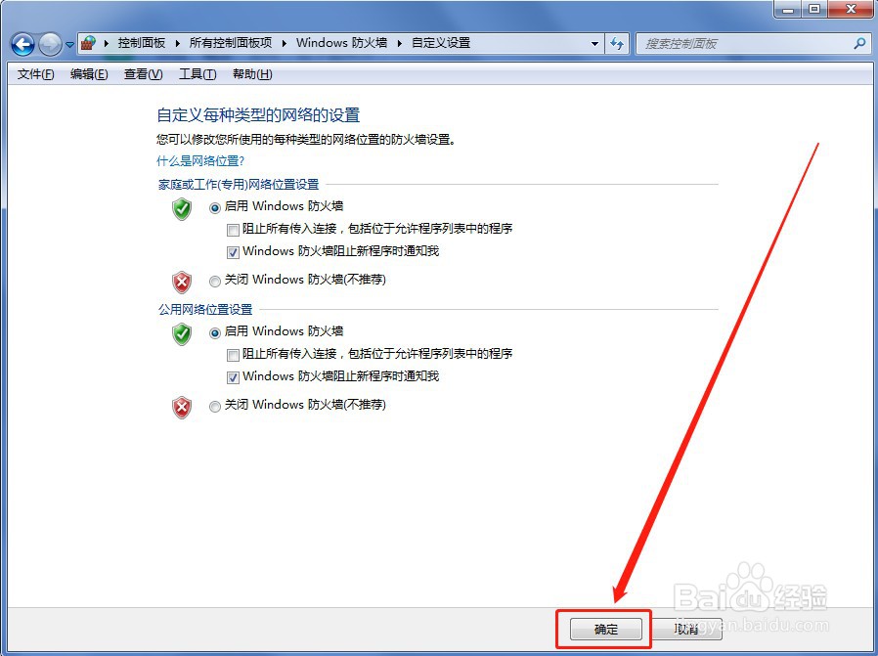878x656 pixels.
Task: Open the recent pages dropdown arrow
Action: coord(69,44)
